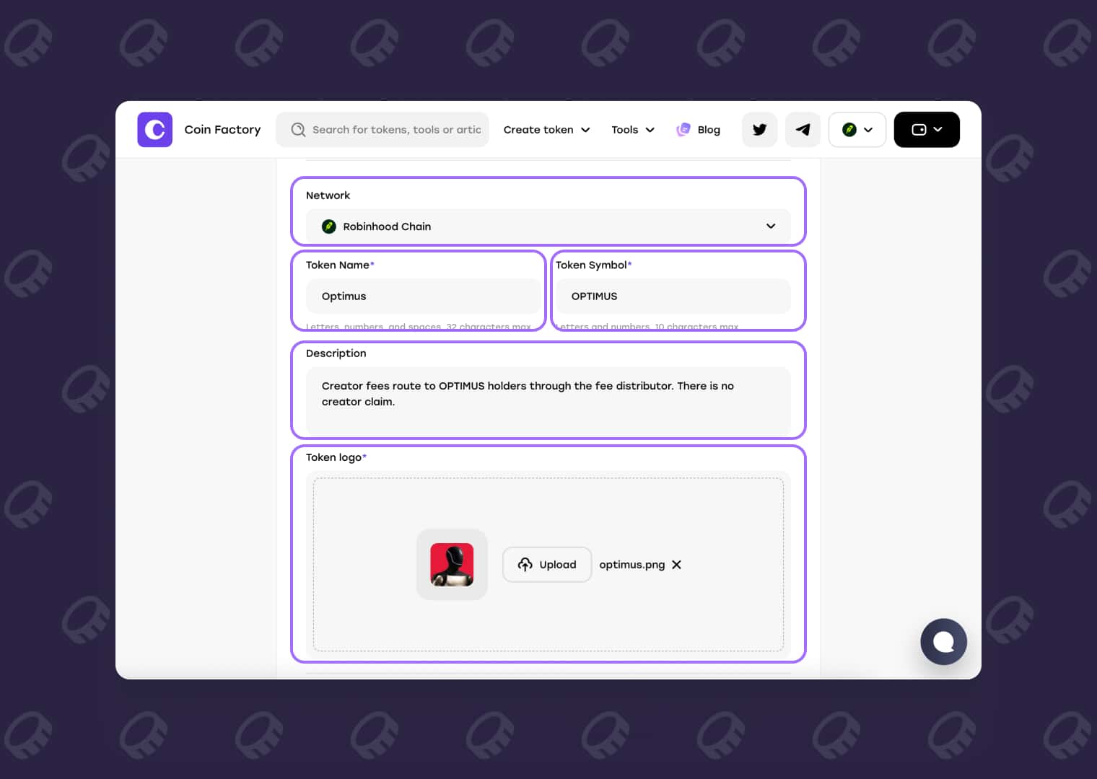Image resolution: width=1097 pixels, height=779 pixels.
Task: Click the Description label
Action: (336, 353)
